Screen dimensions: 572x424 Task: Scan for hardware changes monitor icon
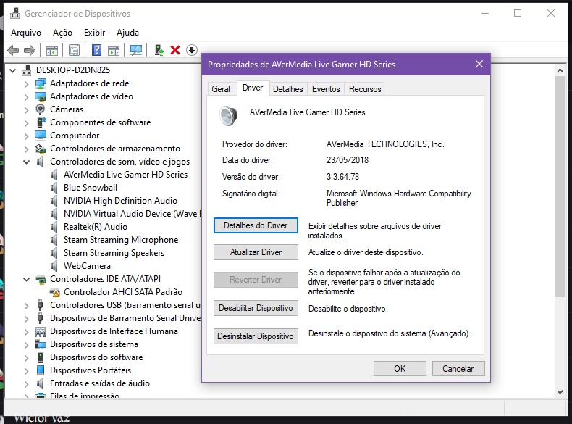point(136,50)
